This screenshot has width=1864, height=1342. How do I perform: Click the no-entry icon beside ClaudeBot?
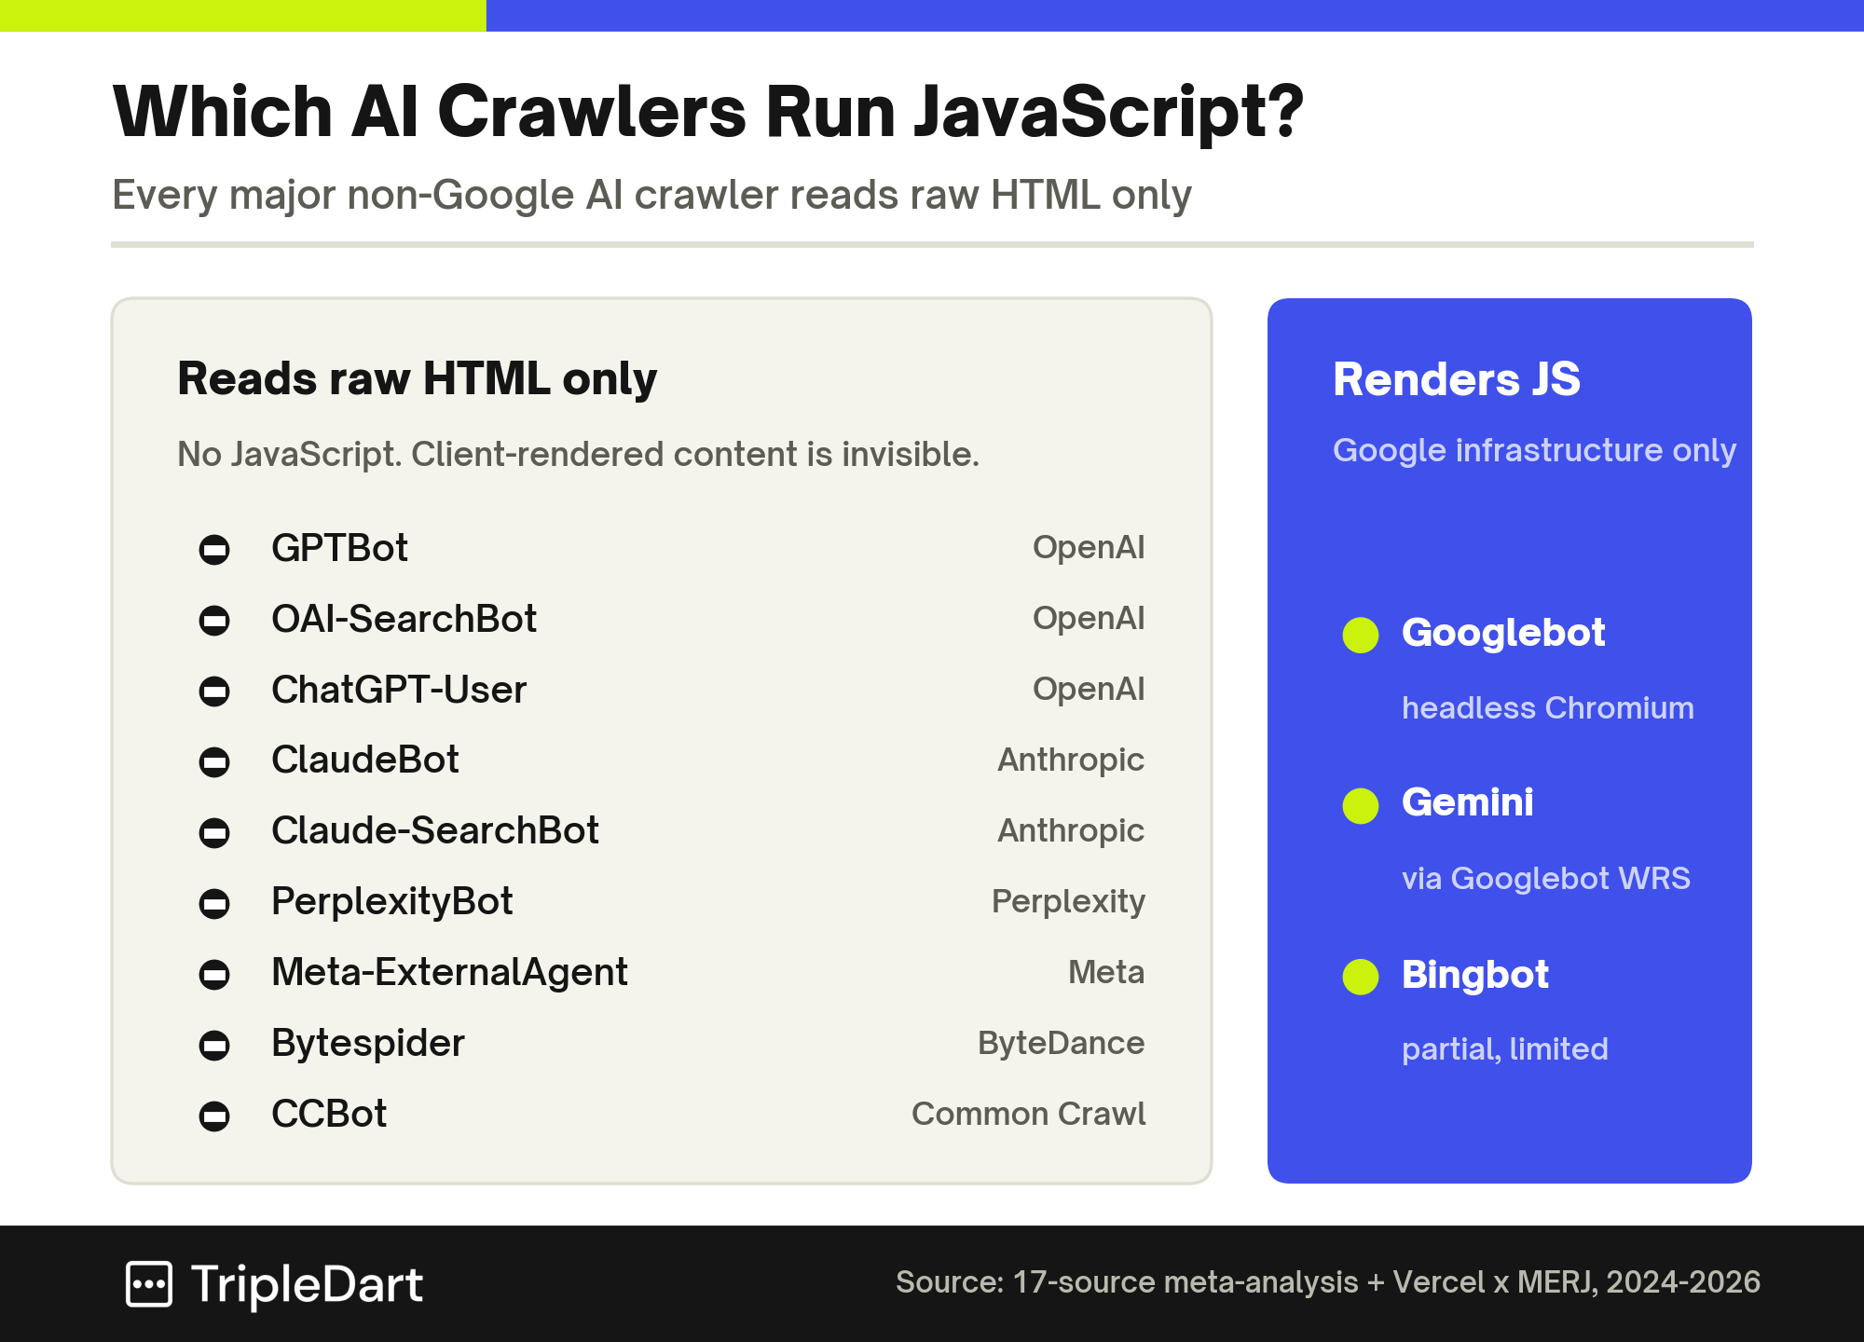(x=214, y=762)
